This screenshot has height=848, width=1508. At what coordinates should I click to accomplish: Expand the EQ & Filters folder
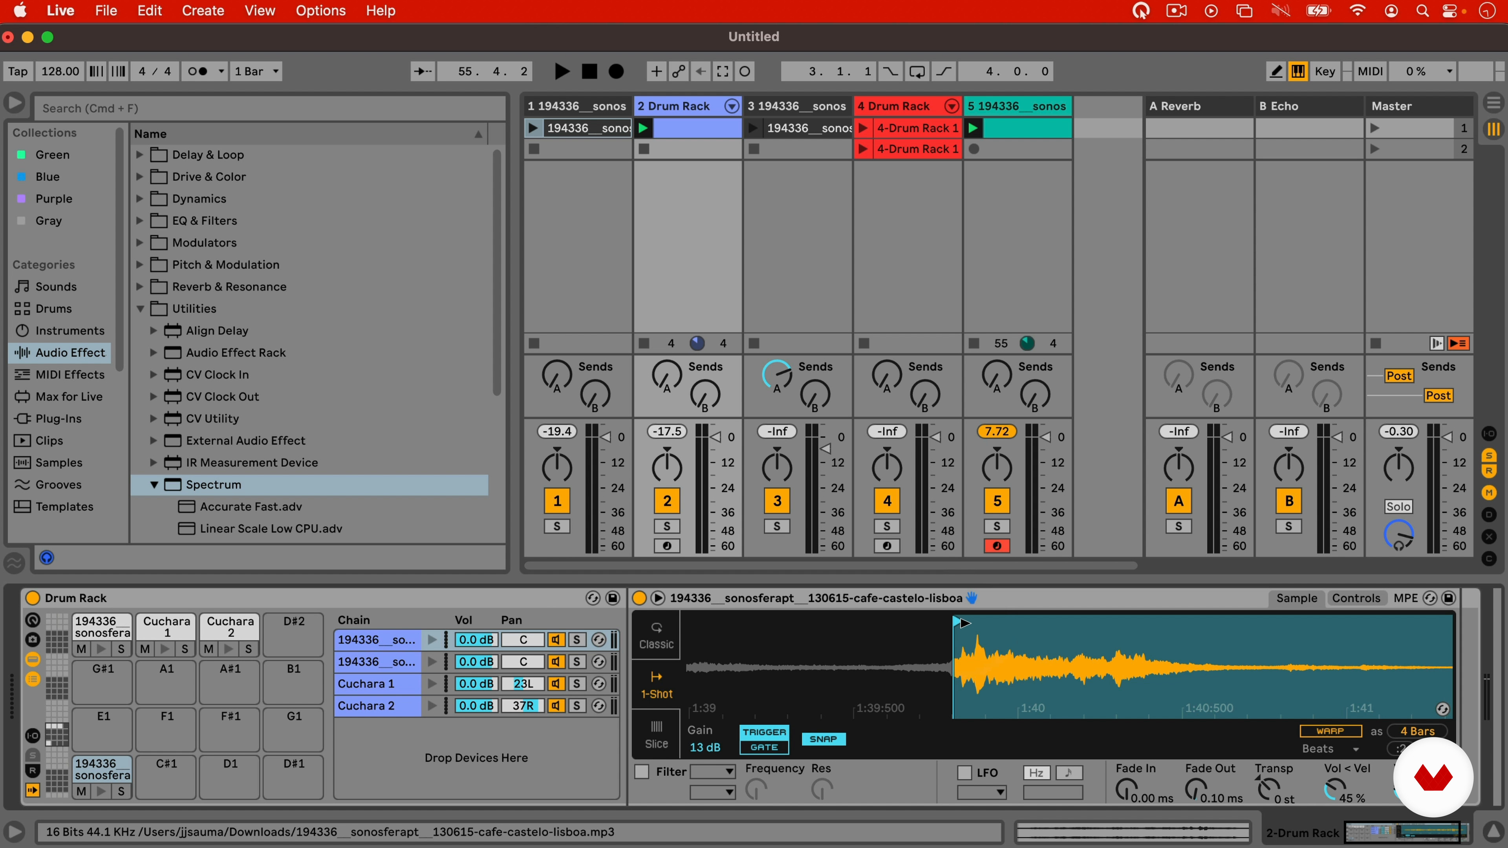tap(139, 221)
